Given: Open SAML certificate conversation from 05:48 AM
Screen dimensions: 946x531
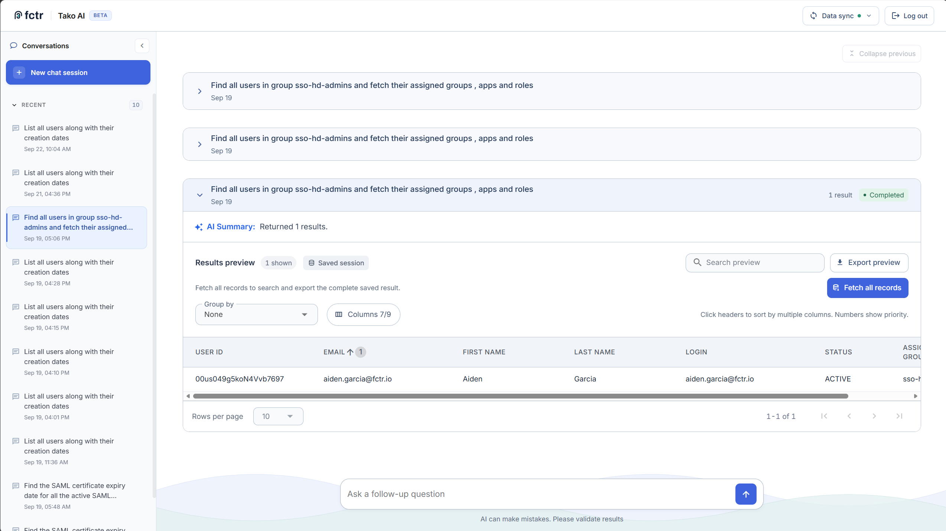Looking at the screenshot, I should 77,496.
